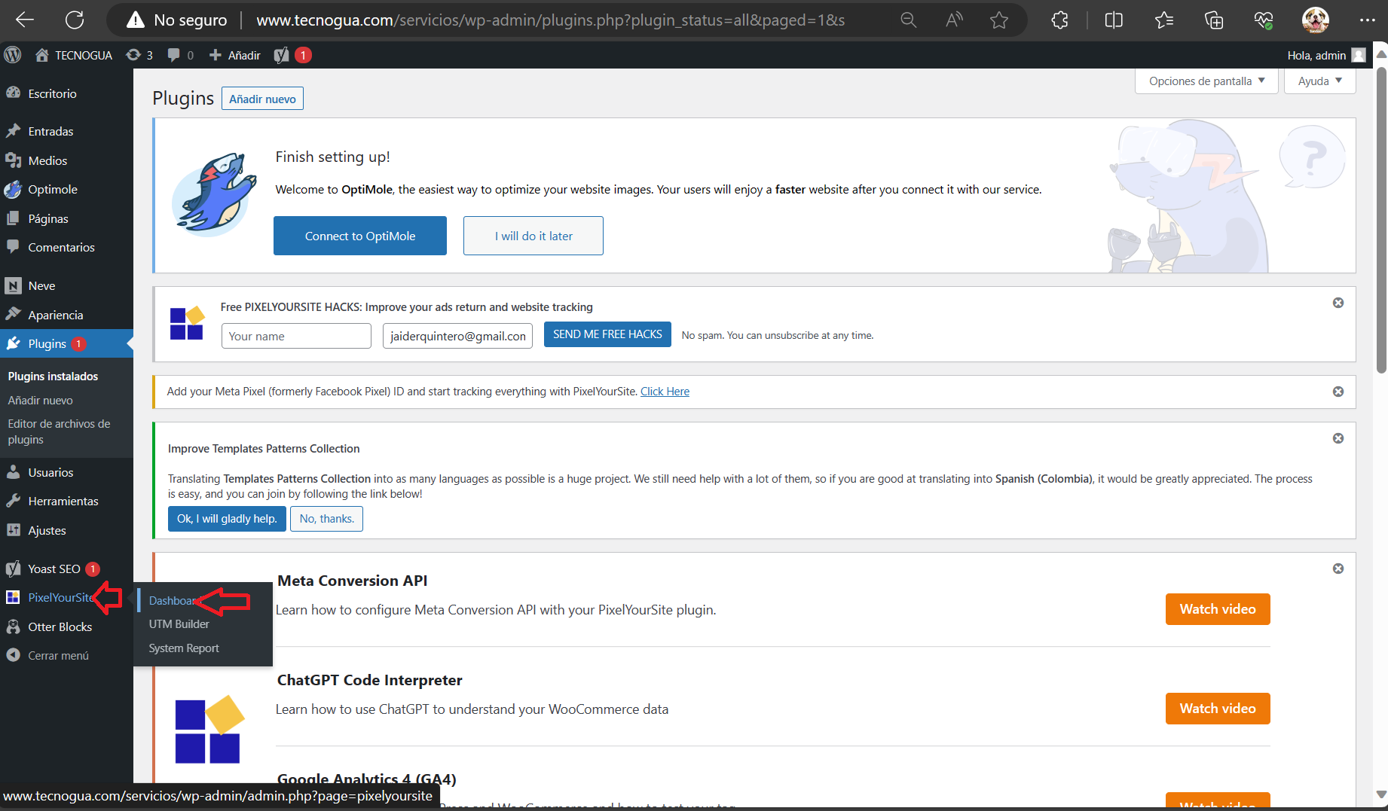Watch video for Meta Conversion API

coord(1218,609)
